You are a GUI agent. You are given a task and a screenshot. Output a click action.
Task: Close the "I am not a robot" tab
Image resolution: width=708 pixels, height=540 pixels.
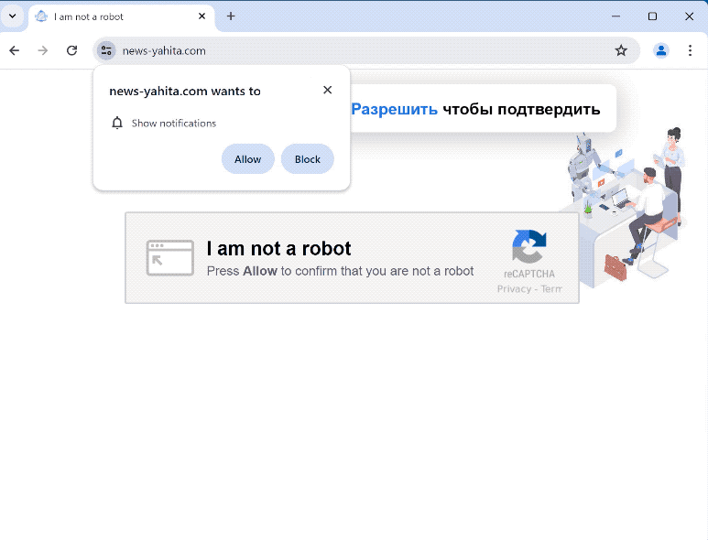[202, 16]
